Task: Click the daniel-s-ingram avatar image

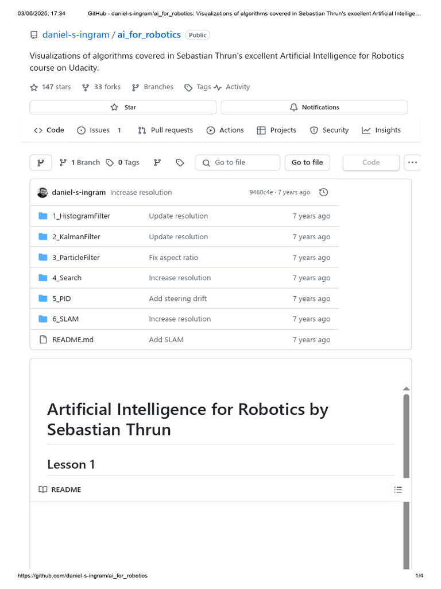Action: click(x=42, y=192)
